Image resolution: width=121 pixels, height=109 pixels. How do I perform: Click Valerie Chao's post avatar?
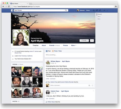pyautogui.click(x=48, y=92)
